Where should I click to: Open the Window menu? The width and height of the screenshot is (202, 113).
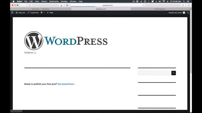pos(73,1)
